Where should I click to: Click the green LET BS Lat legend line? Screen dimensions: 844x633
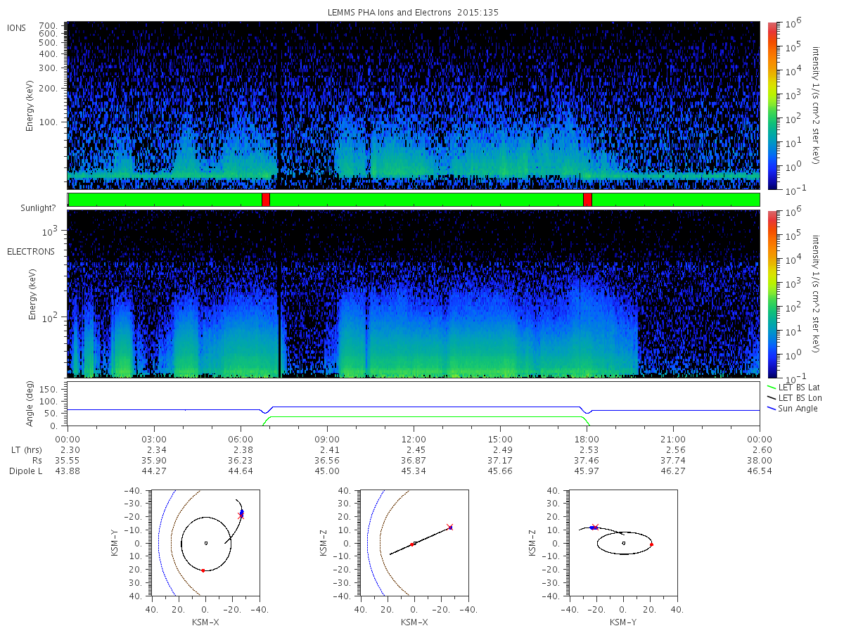(x=771, y=388)
